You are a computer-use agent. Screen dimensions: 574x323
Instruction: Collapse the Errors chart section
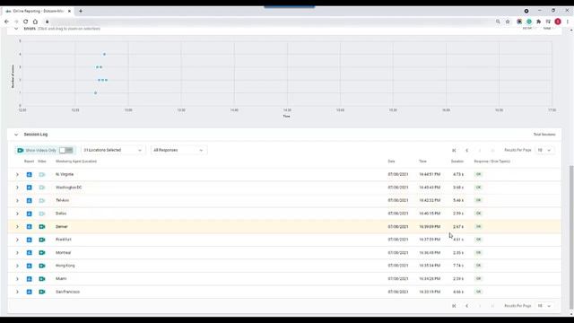pyautogui.click(x=16, y=29)
